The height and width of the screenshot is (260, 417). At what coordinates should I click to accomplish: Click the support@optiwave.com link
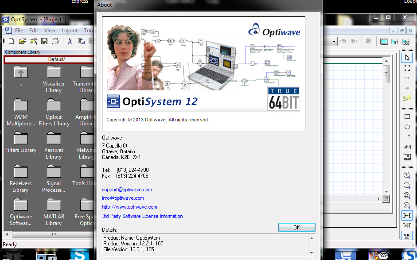(127, 190)
